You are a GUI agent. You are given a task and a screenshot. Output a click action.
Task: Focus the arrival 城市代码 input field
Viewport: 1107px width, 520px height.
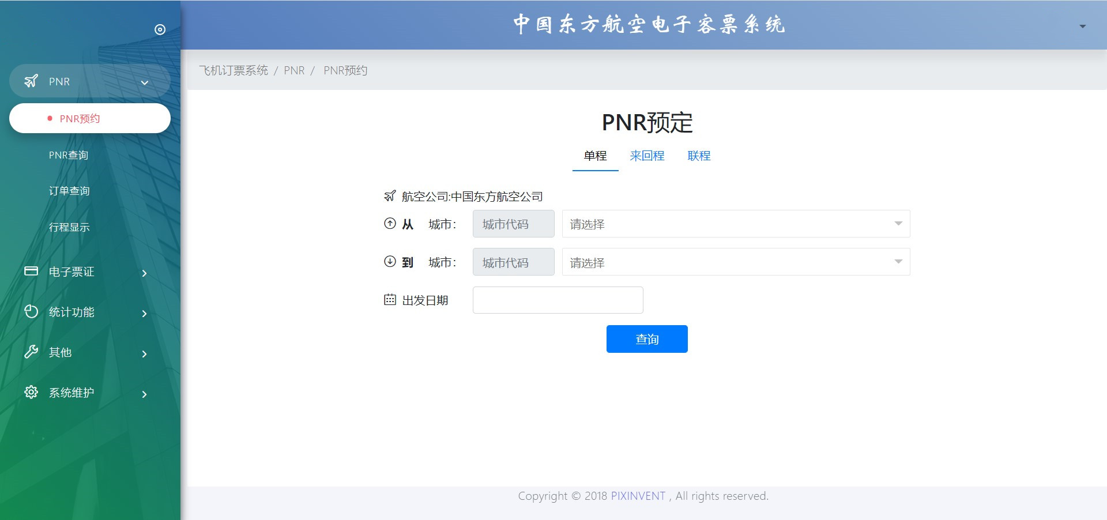click(513, 262)
